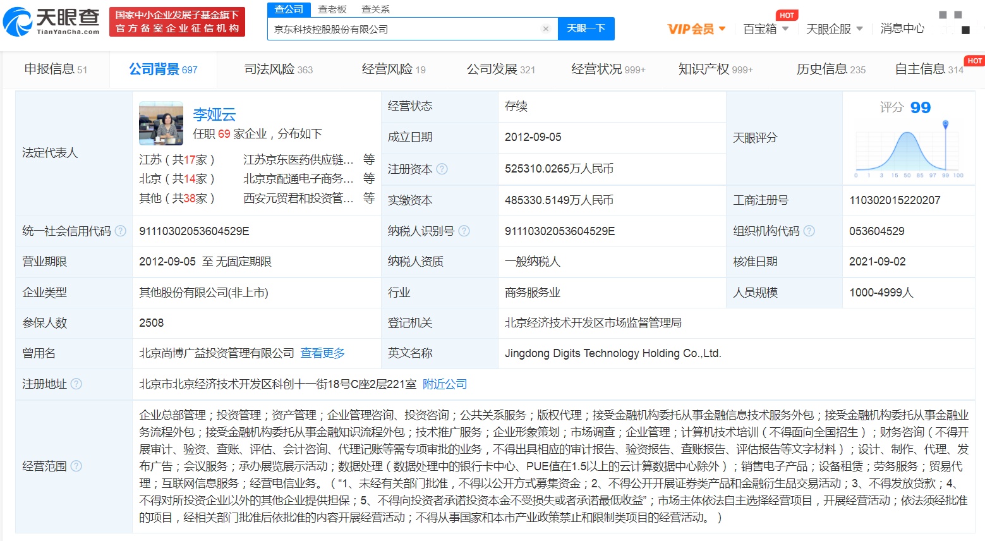Click the HOT badge near 自主信息
985x541 pixels.
tap(974, 61)
